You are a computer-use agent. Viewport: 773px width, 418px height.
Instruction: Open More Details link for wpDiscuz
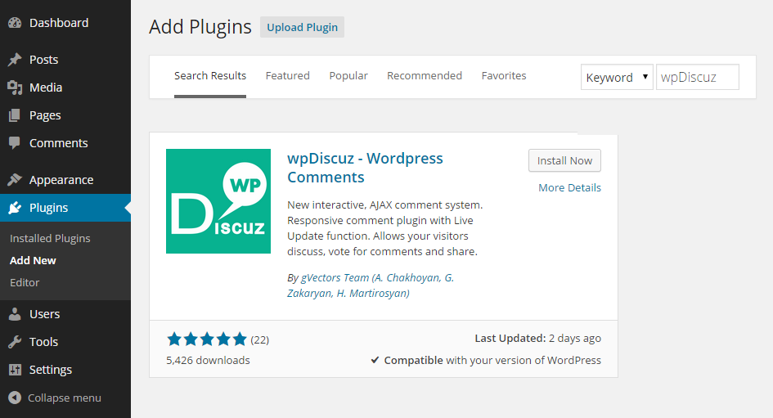click(x=569, y=188)
